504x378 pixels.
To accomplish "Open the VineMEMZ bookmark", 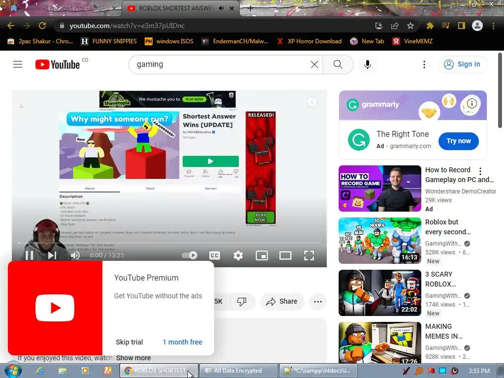I will pyautogui.click(x=413, y=41).
